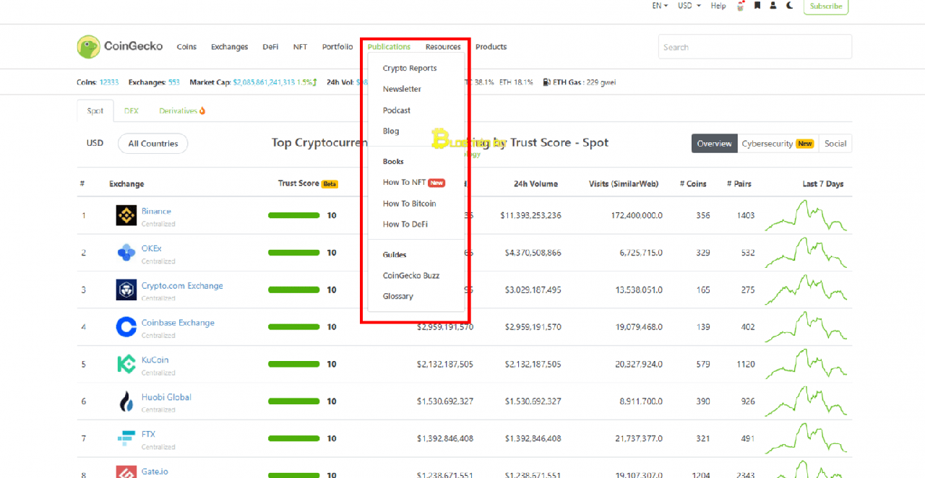Click the KuCoin green logo icon
925x478 pixels.
126,364
